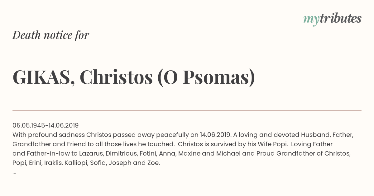374x196 pixels.
Task: Select the date range 05.05.1945-14.06.2019
Action: click(x=46, y=125)
